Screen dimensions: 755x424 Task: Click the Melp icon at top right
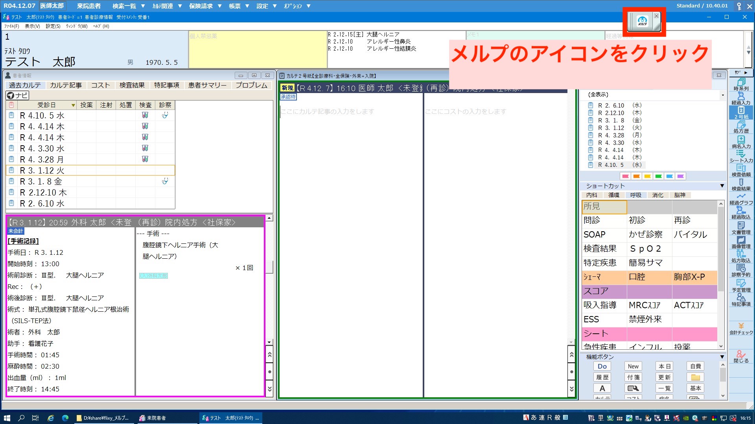[x=643, y=22]
